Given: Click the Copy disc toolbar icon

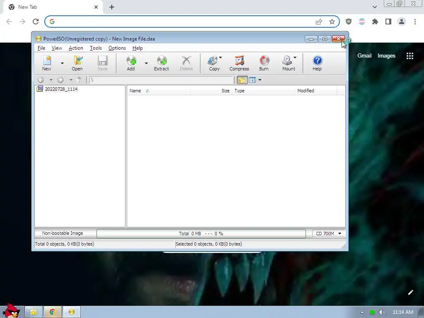Looking at the screenshot, I should pyautogui.click(x=214, y=63).
